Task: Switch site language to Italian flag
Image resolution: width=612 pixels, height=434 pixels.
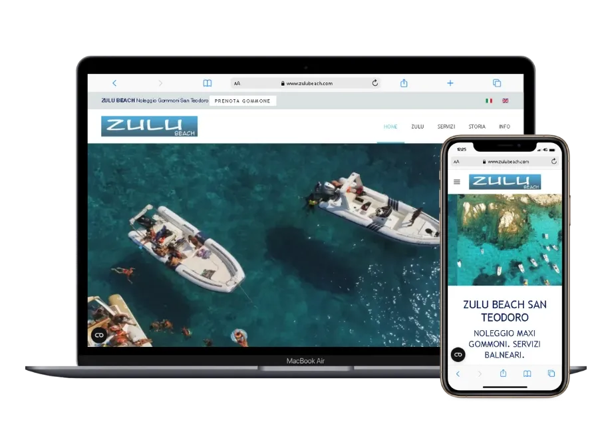Action: tap(489, 101)
